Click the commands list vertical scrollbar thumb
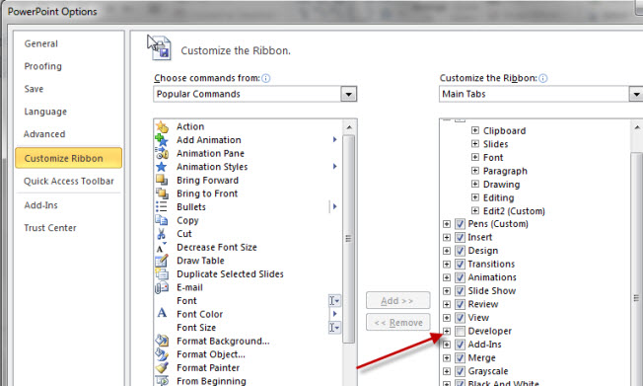 click(x=348, y=238)
